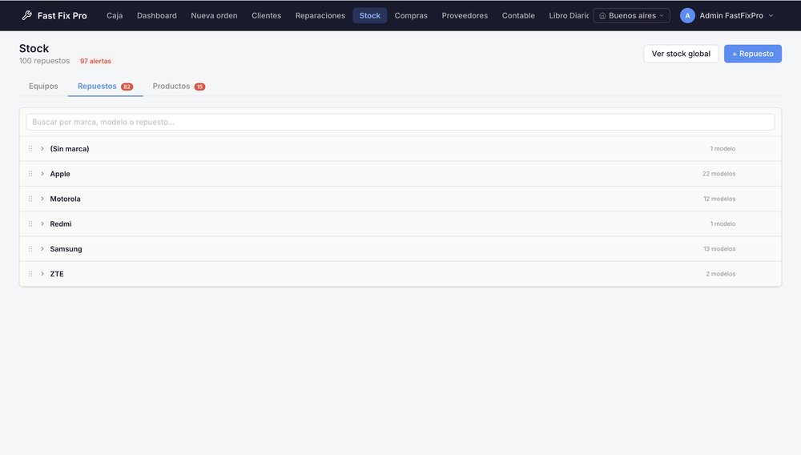Image resolution: width=801 pixels, height=455 pixels.
Task: Click the drag handle beside ZTE row
Action: point(30,274)
